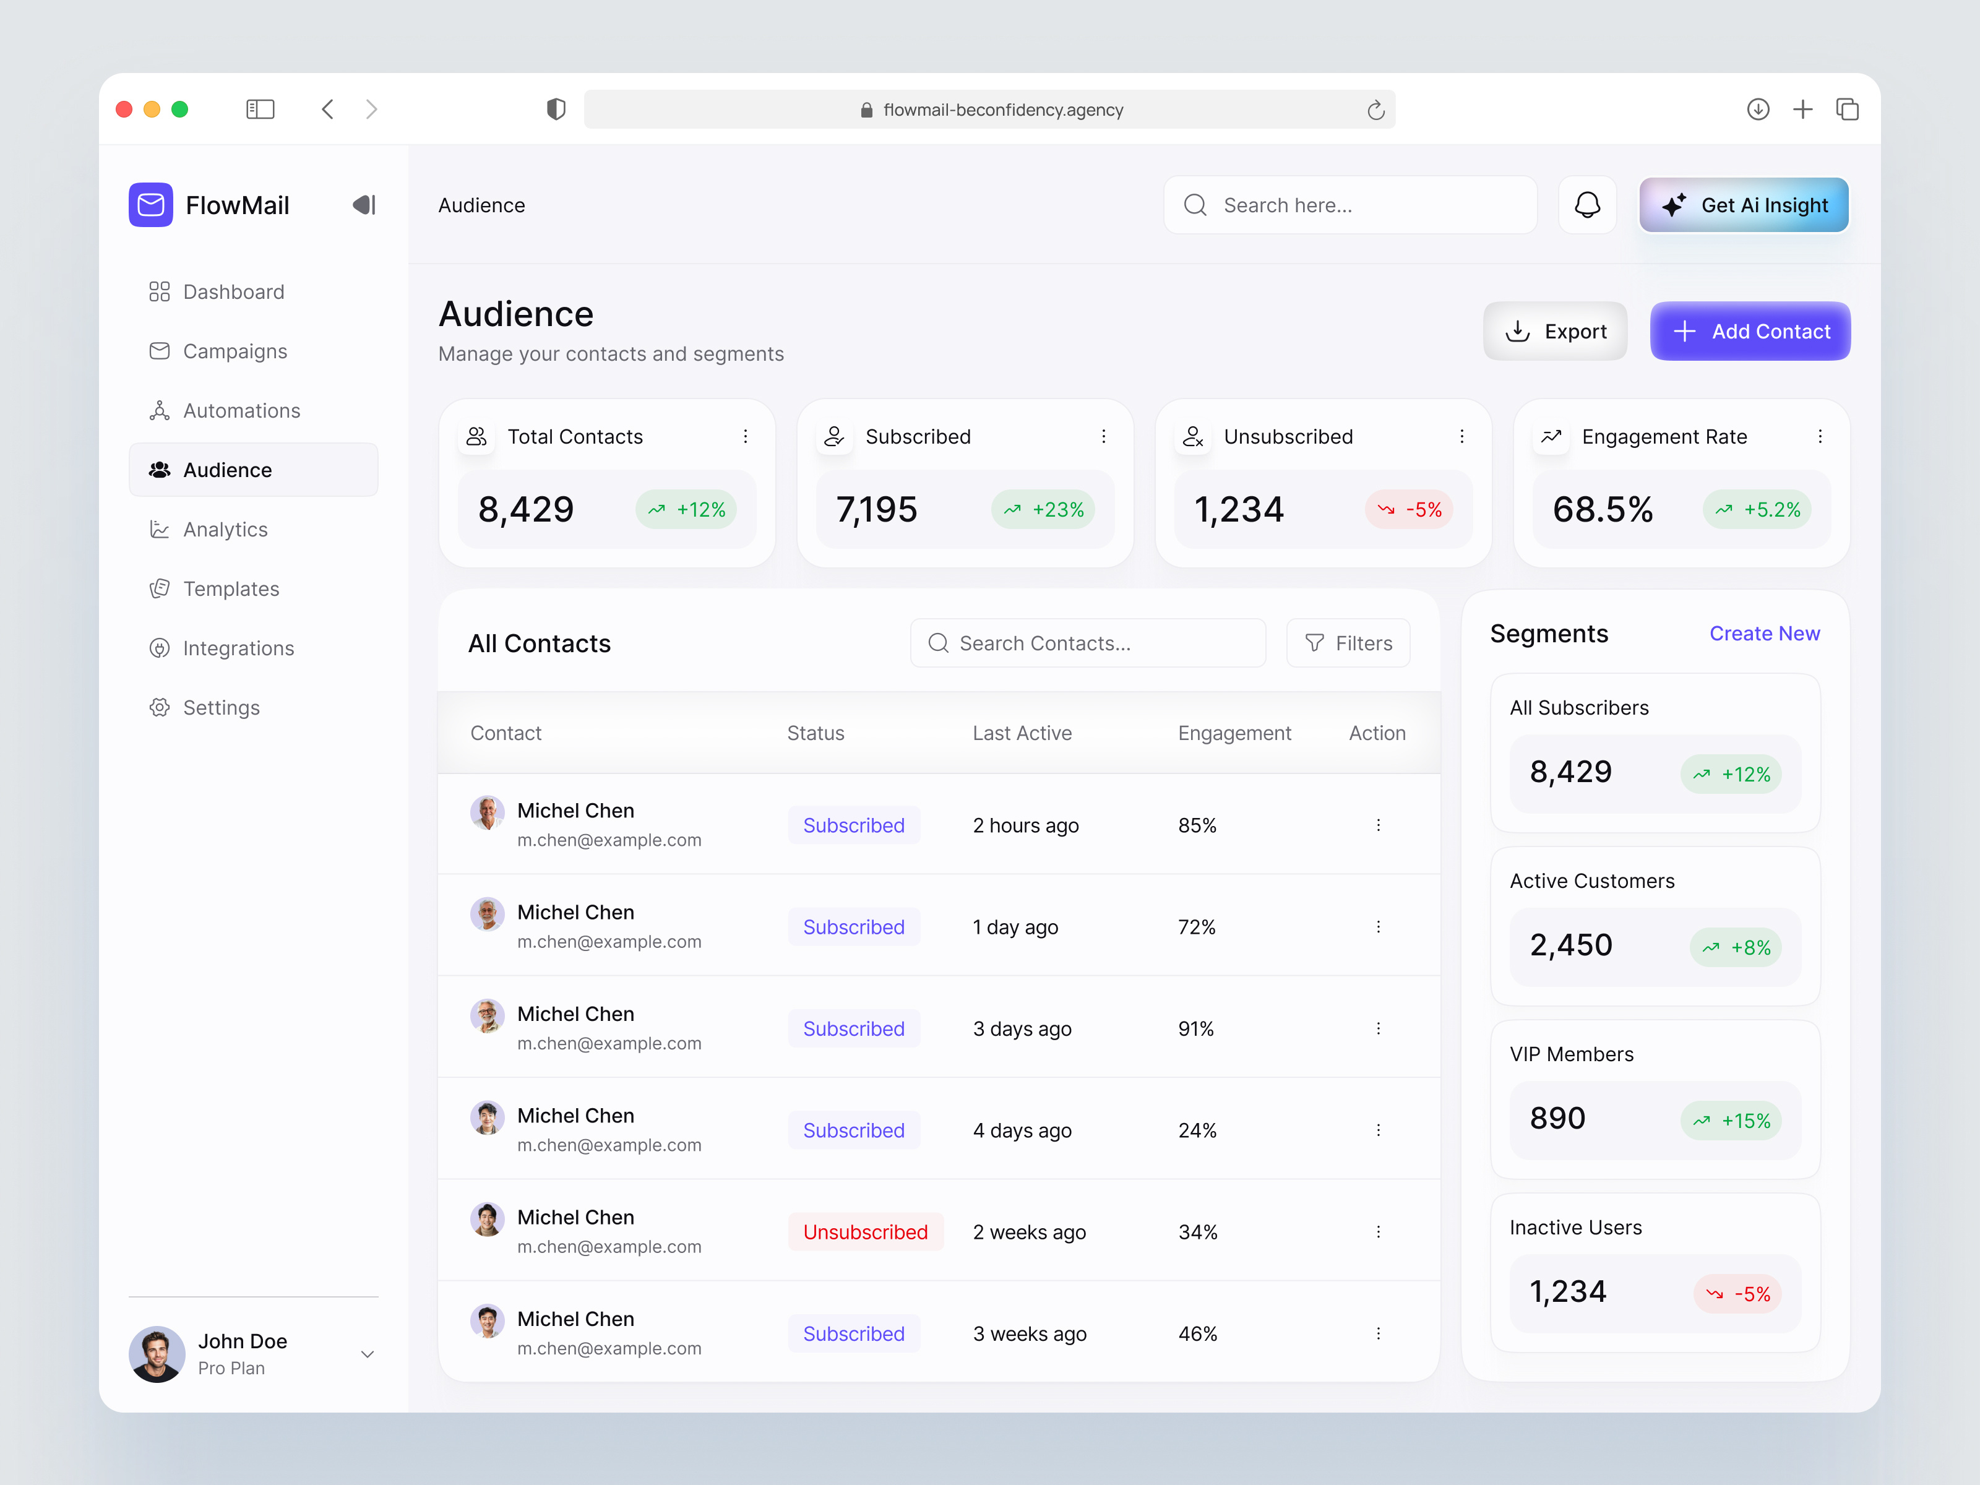Image resolution: width=1980 pixels, height=1485 pixels.
Task: Click the Unsubscribed status badge
Action: (x=864, y=1232)
